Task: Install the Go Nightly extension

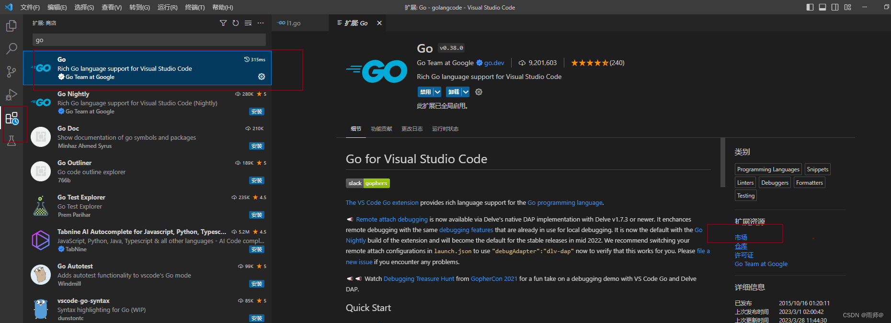Action: tap(257, 111)
